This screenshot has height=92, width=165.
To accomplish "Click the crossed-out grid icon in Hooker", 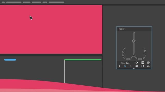I will point(148,63).
